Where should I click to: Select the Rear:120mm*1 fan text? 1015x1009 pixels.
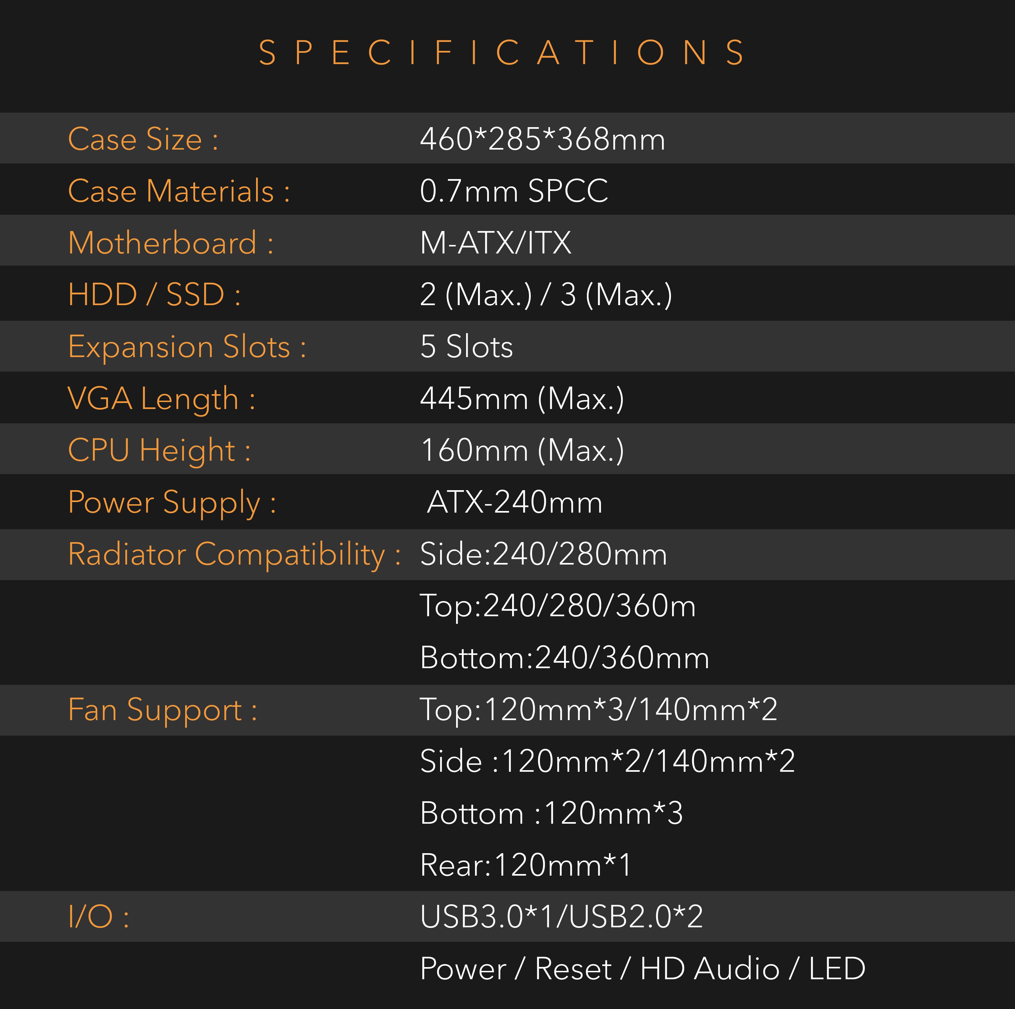coord(526,865)
